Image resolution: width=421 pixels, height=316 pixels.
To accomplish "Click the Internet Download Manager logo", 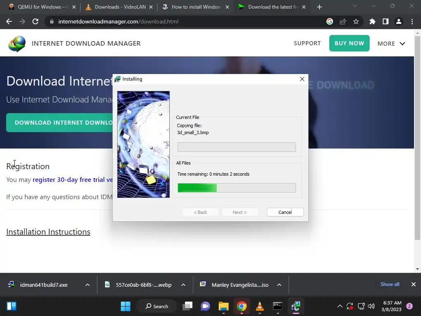I will tap(17, 44).
